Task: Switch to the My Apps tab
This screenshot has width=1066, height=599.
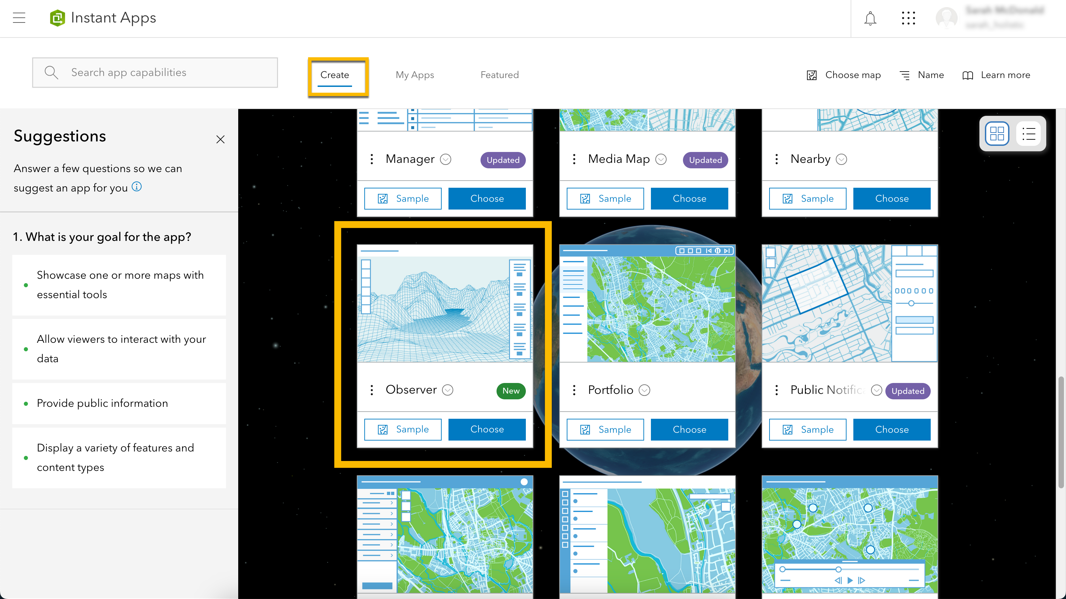Action: (x=414, y=75)
